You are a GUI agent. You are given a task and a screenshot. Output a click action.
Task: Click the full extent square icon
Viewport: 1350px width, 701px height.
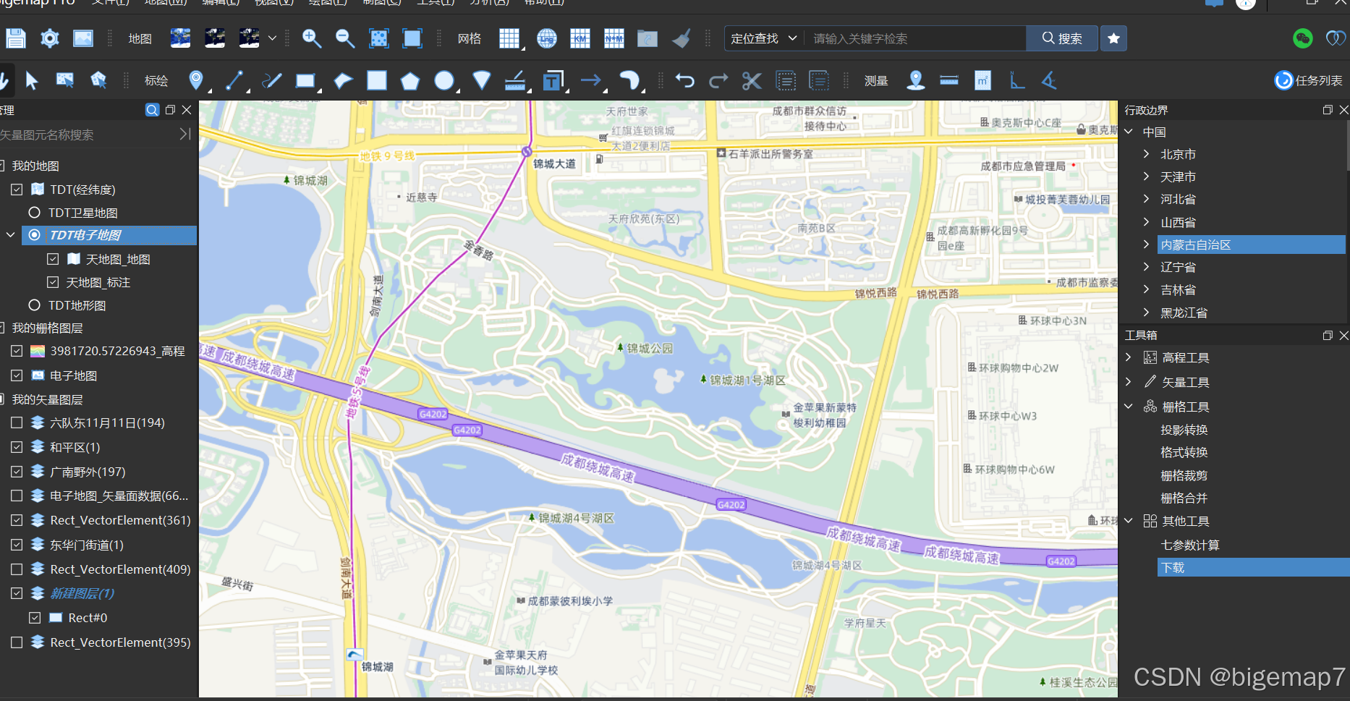(x=412, y=38)
